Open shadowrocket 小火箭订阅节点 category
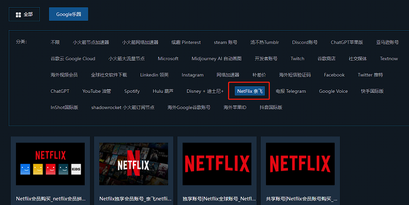 coord(123,108)
